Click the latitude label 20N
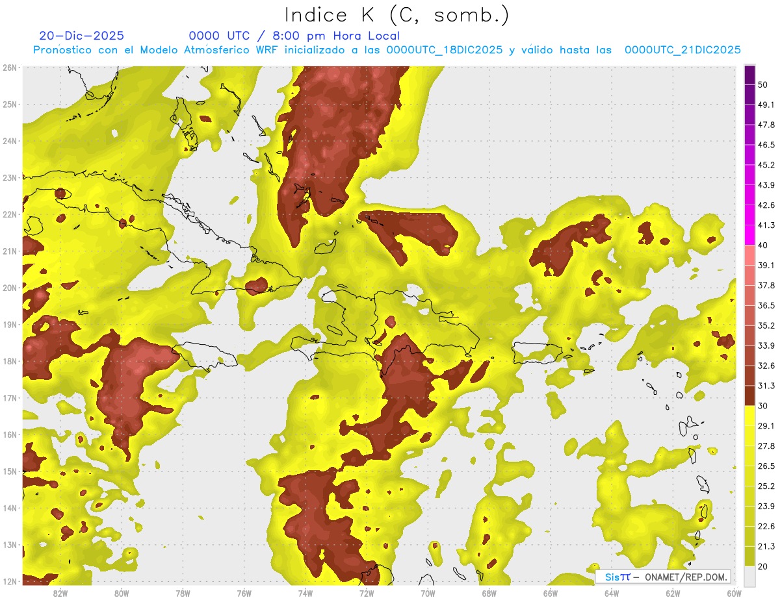This screenshot has height=602, width=780. (10, 288)
